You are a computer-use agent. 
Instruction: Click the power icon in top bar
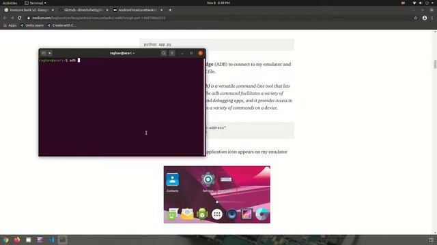tap(427, 3)
